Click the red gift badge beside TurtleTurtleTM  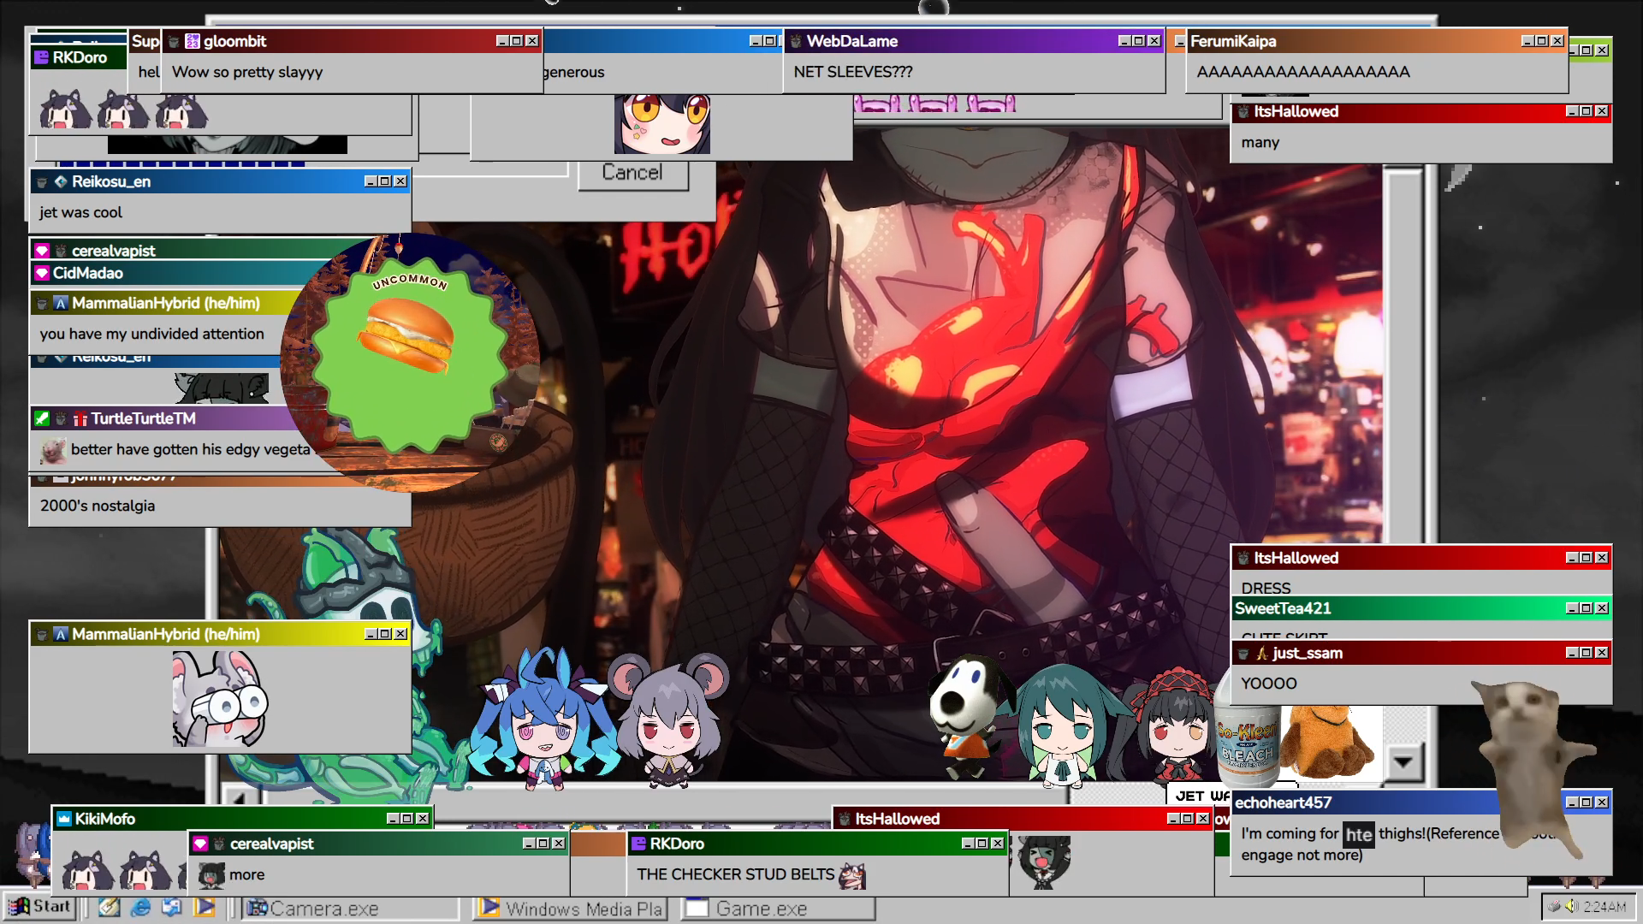tap(80, 418)
